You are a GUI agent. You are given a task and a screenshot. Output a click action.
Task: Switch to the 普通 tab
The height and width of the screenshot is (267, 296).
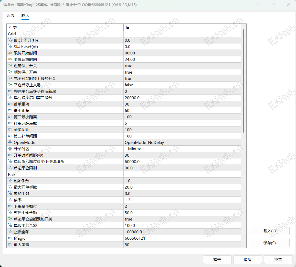pyautogui.click(x=10, y=15)
